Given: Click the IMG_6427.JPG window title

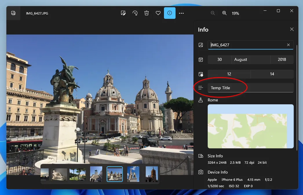Looking at the screenshot, I should 37,13.
